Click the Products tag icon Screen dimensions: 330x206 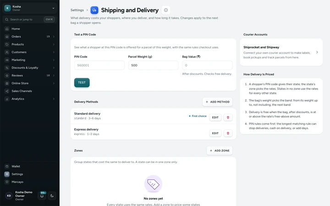point(7,44)
